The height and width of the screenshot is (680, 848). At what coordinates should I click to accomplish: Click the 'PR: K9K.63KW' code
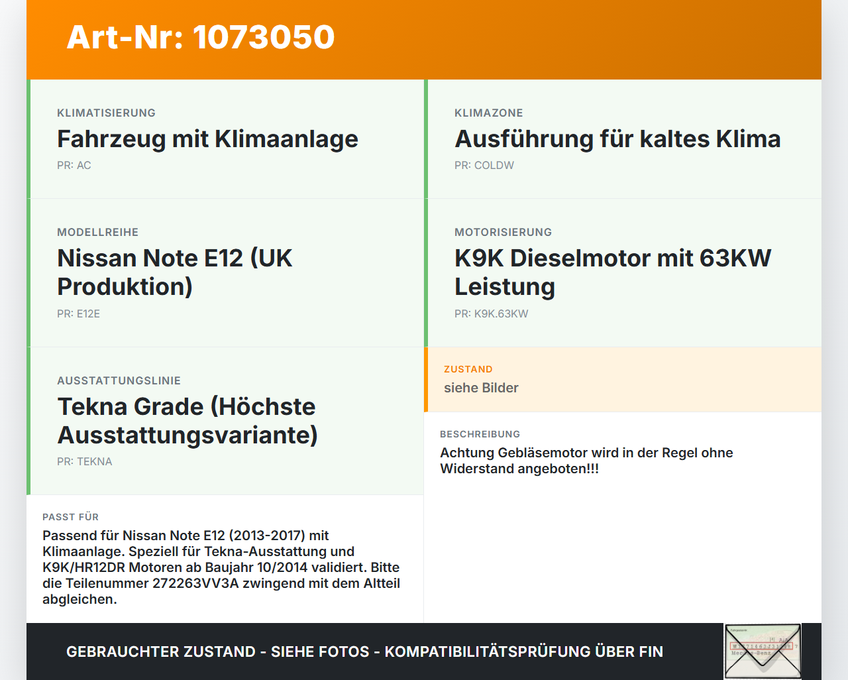[x=491, y=314]
